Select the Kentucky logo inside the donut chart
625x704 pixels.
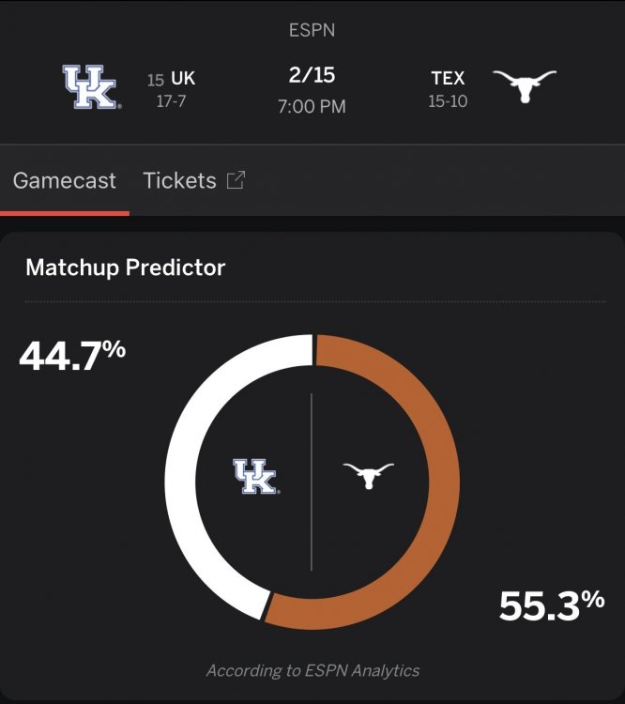tap(255, 477)
